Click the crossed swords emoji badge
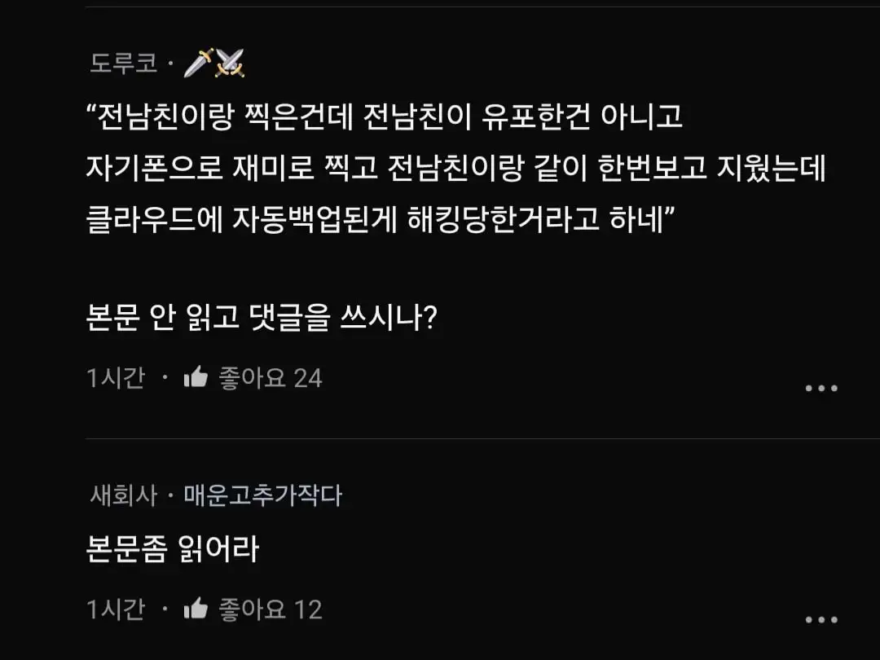Image resolution: width=880 pixels, height=660 pixels. click(229, 64)
